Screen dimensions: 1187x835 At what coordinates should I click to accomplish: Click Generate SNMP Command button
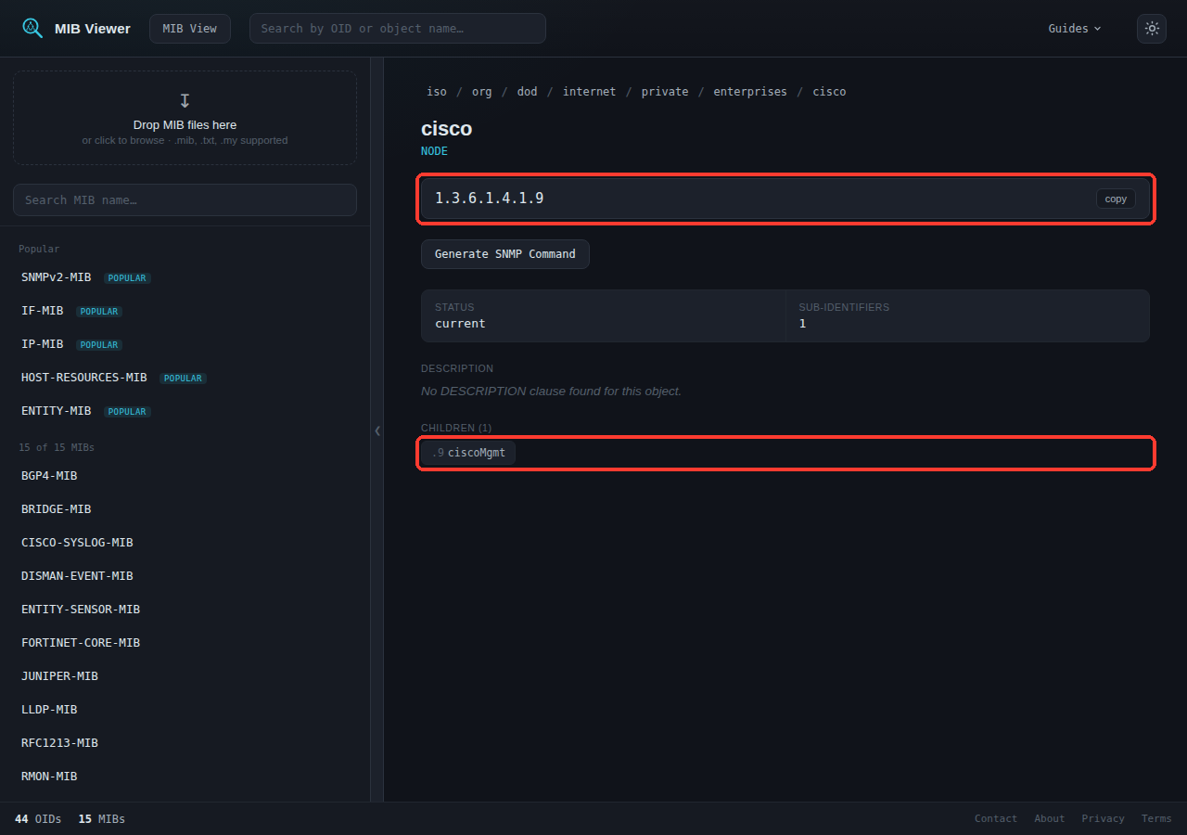point(505,254)
